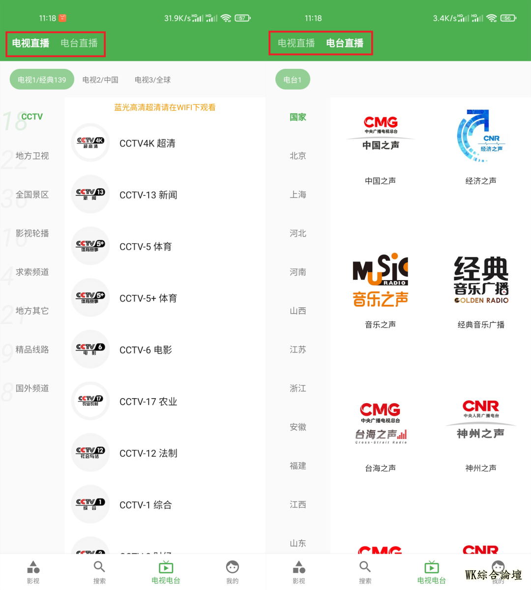Tap the battery indicator showing 57

coord(243,18)
